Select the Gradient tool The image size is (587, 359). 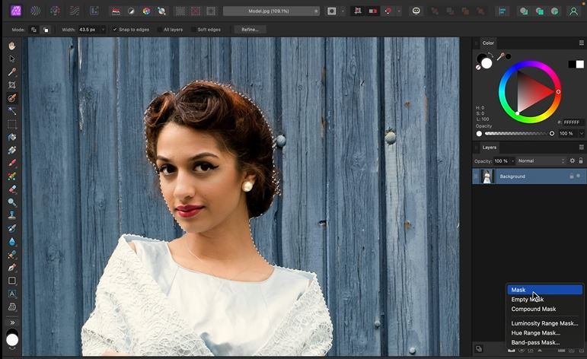(12, 151)
